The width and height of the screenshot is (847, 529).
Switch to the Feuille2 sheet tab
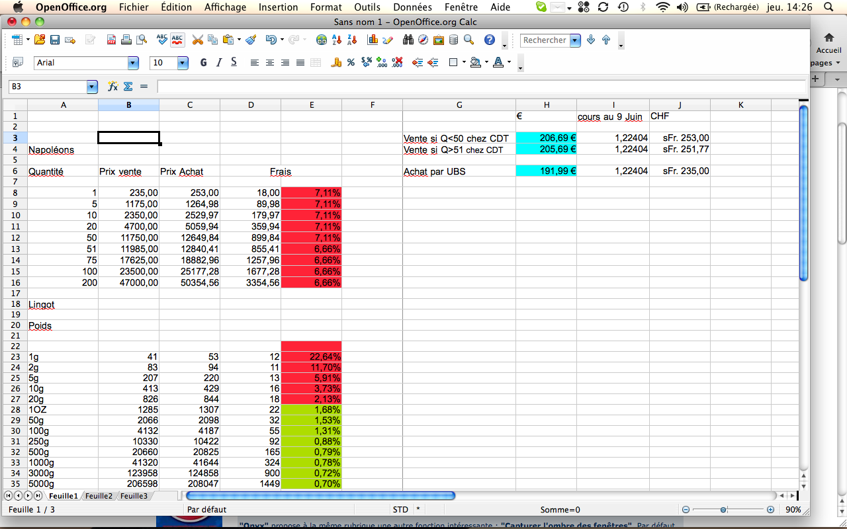pyautogui.click(x=99, y=496)
